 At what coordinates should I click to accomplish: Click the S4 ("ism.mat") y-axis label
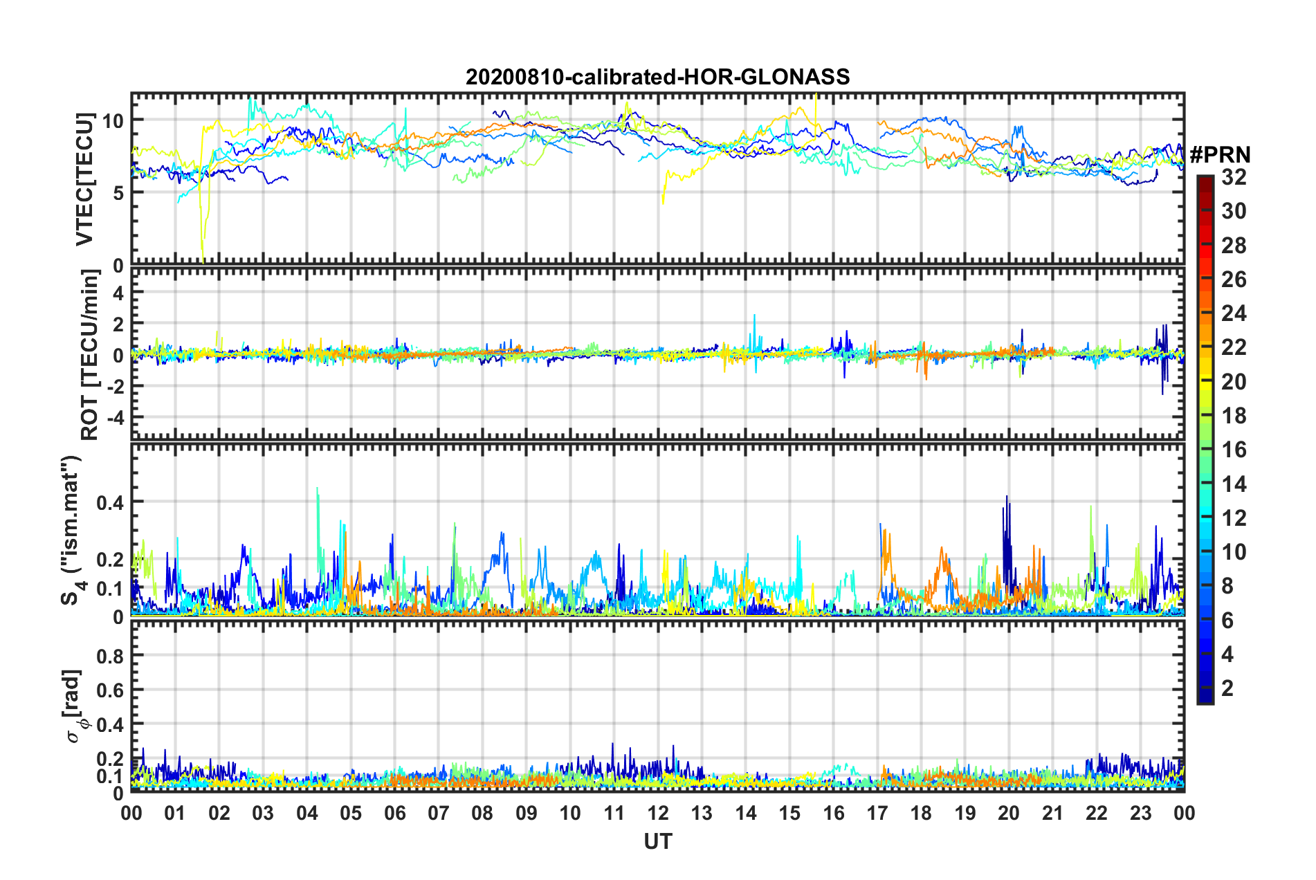click(x=72, y=530)
